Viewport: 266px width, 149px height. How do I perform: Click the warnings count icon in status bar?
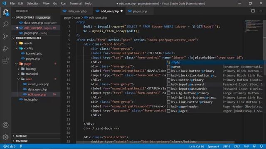click(11, 146)
